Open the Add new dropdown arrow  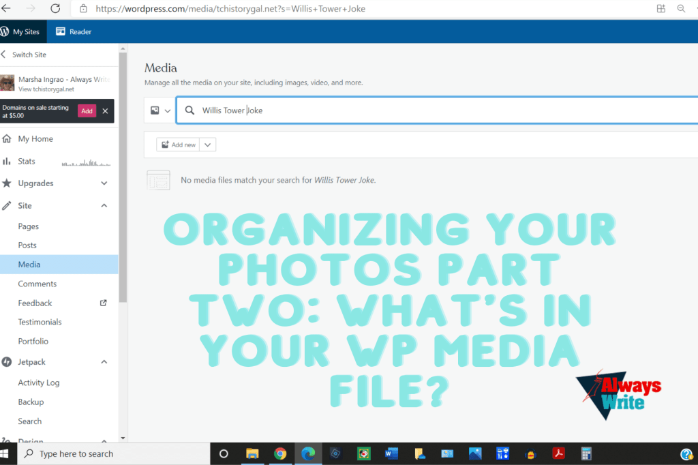207,145
